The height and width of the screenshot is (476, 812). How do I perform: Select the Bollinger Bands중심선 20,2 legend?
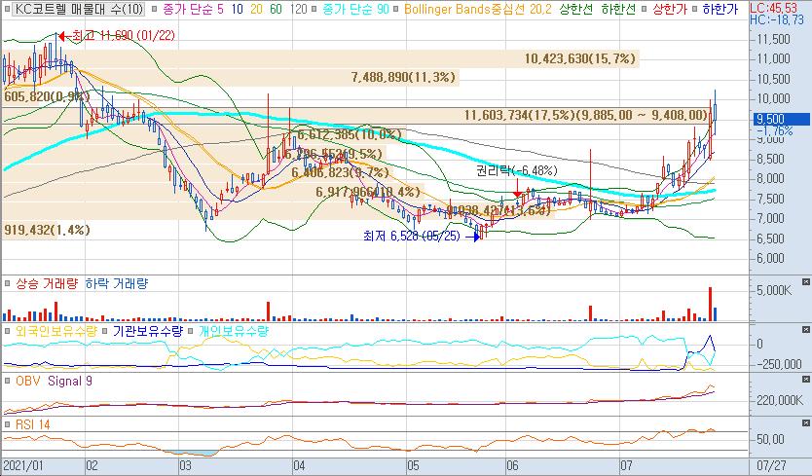477,9
